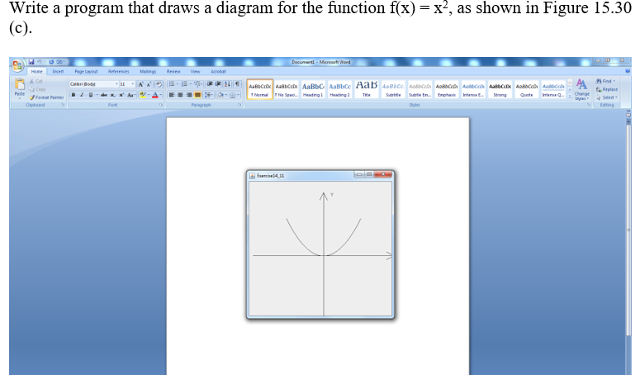Click the Sort A-Z icon
Image resolution: width=640 pixels, height=375 pixels.
227,84
